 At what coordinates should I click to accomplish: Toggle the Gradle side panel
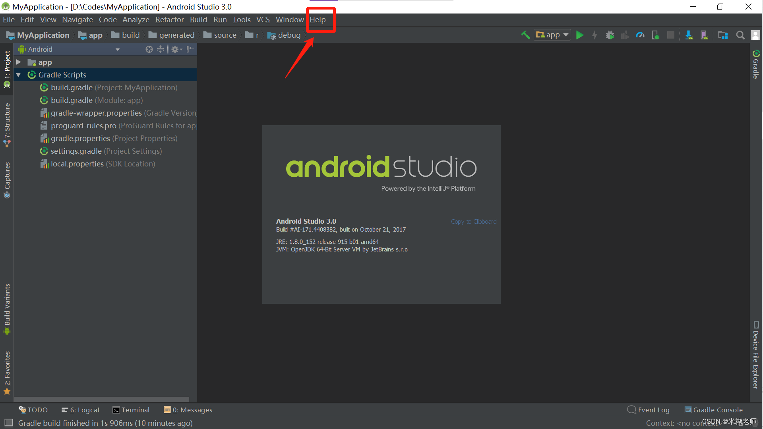[x=756, y=64]
